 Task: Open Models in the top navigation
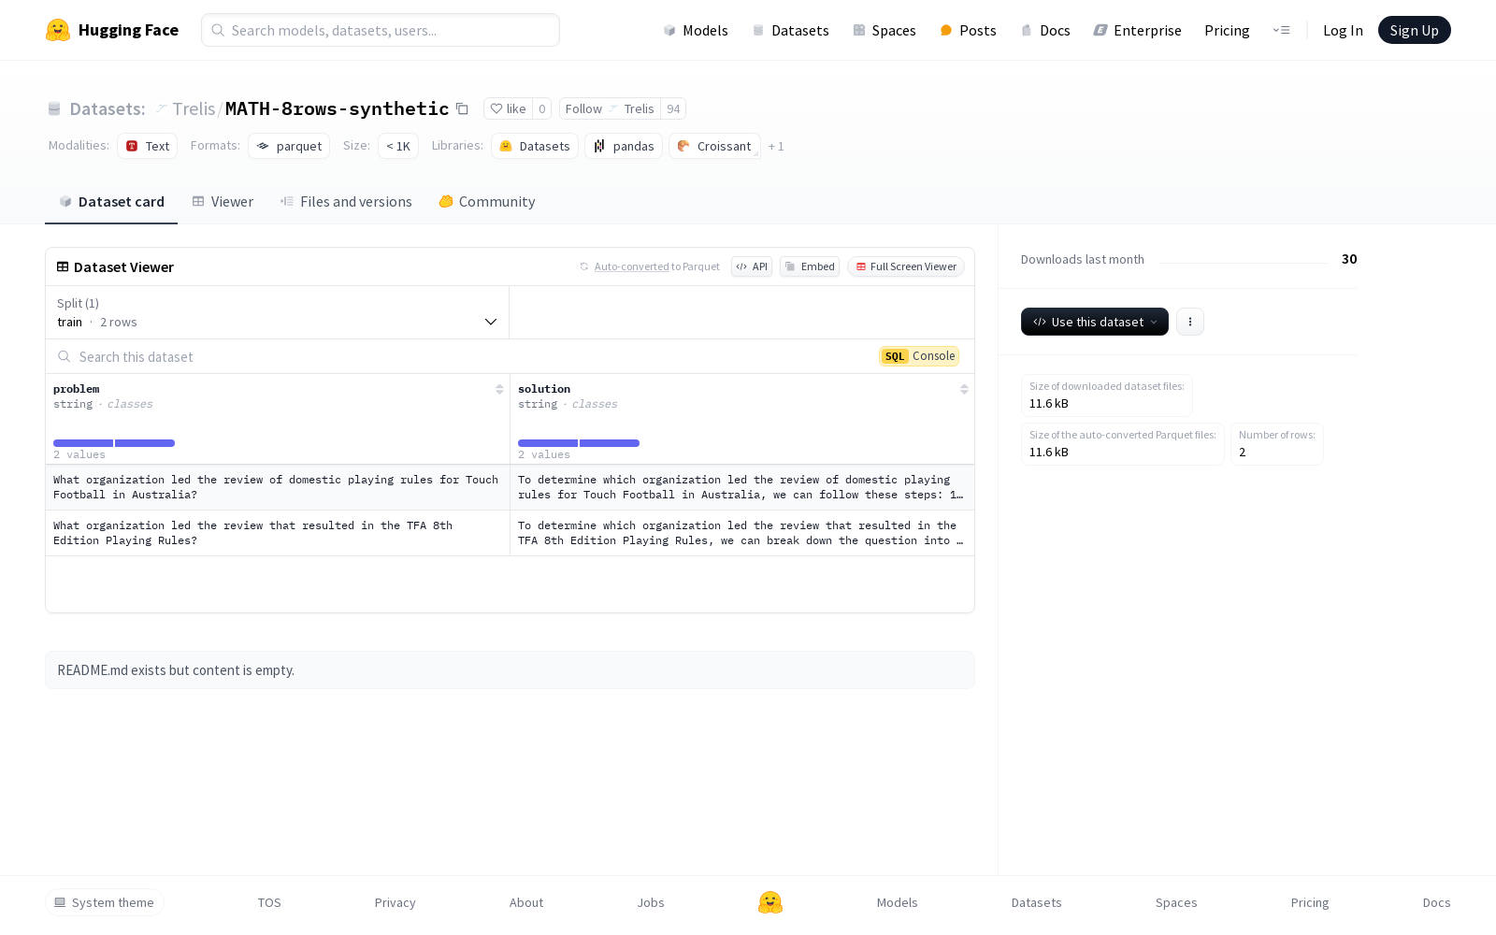pos(696,30)
